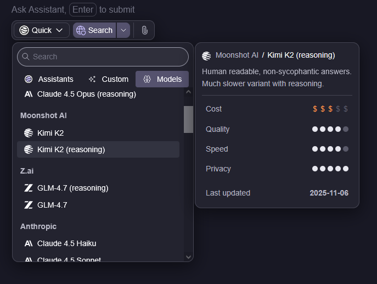
Task: Switch to the Custom tab
Action: tap(108, 79)
